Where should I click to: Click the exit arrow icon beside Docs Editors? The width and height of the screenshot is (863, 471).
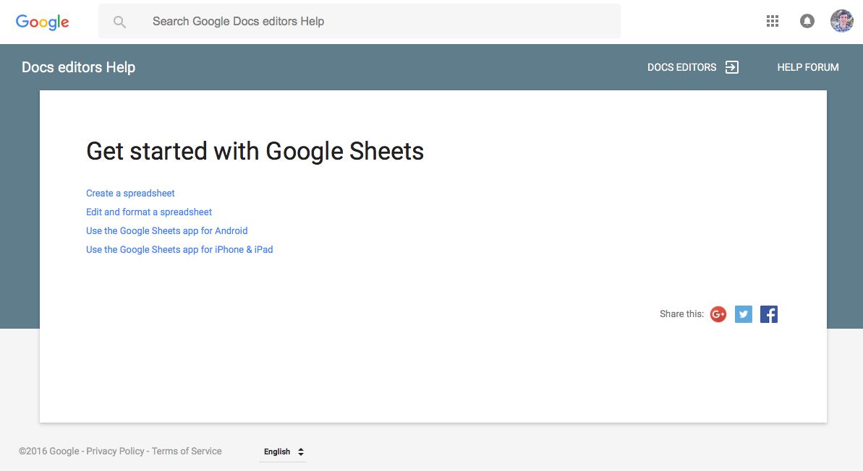tap(732, 67)
